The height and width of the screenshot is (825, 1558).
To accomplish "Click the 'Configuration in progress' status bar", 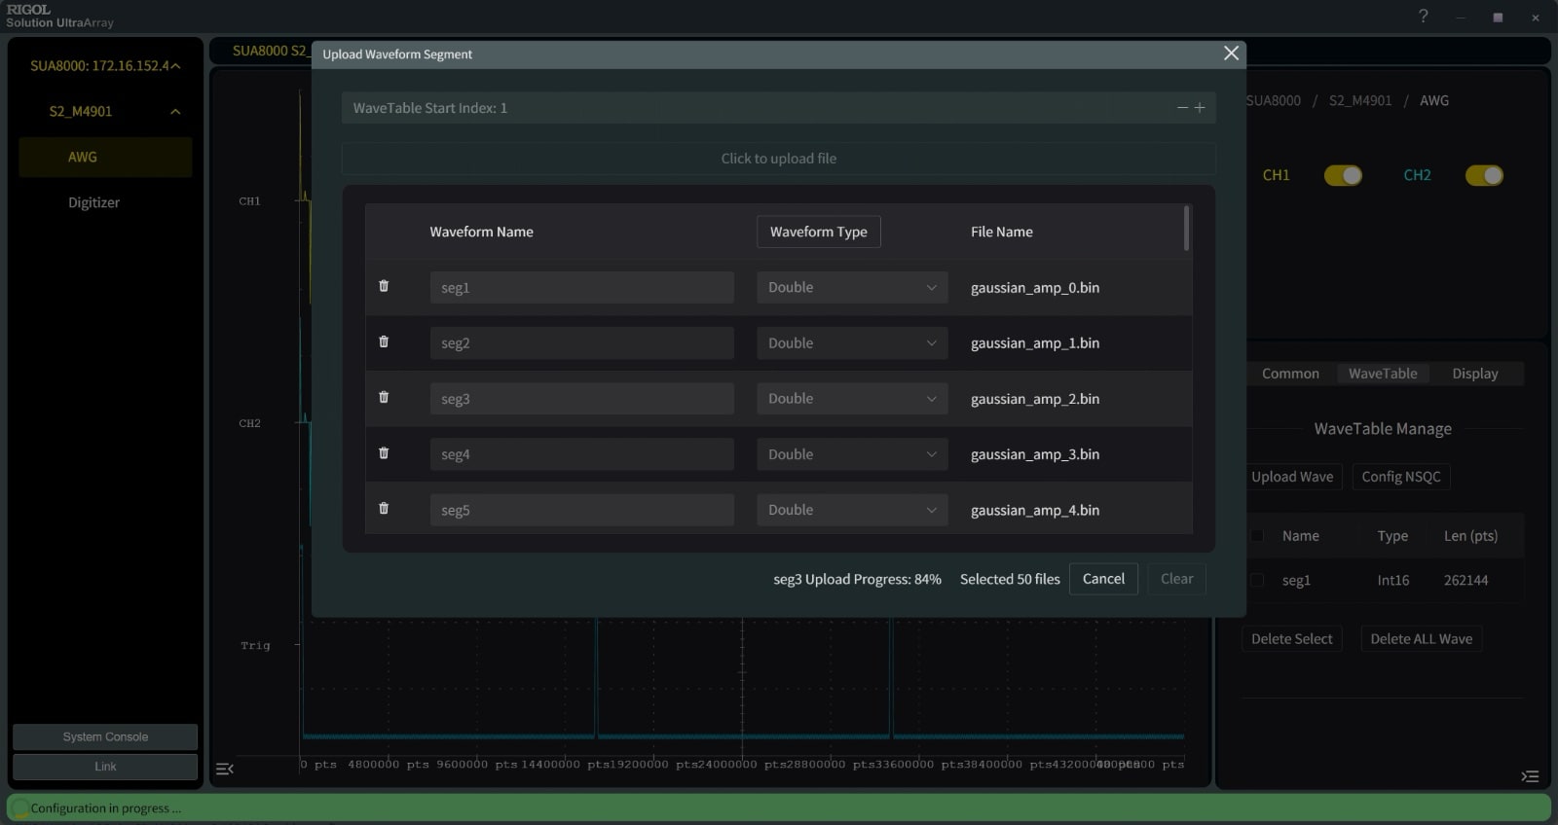I will (x=779, y=807).
